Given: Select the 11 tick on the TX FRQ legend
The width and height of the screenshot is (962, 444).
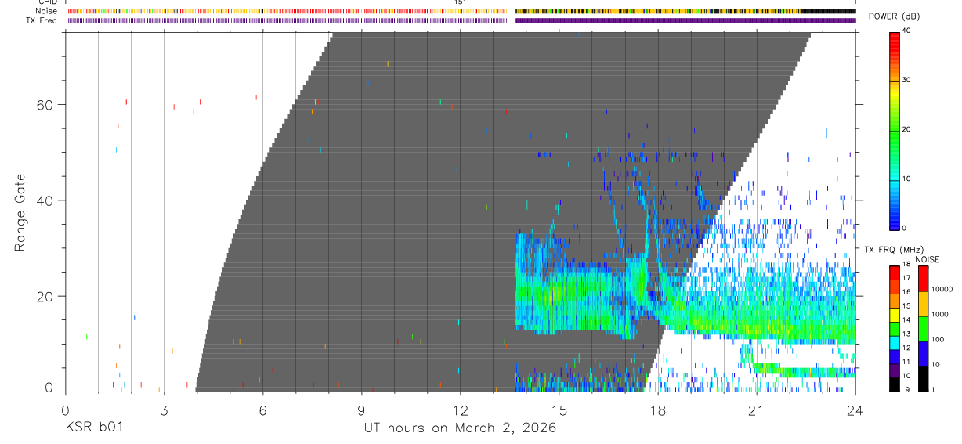Looking at the screenshot, I should (906, 362).
